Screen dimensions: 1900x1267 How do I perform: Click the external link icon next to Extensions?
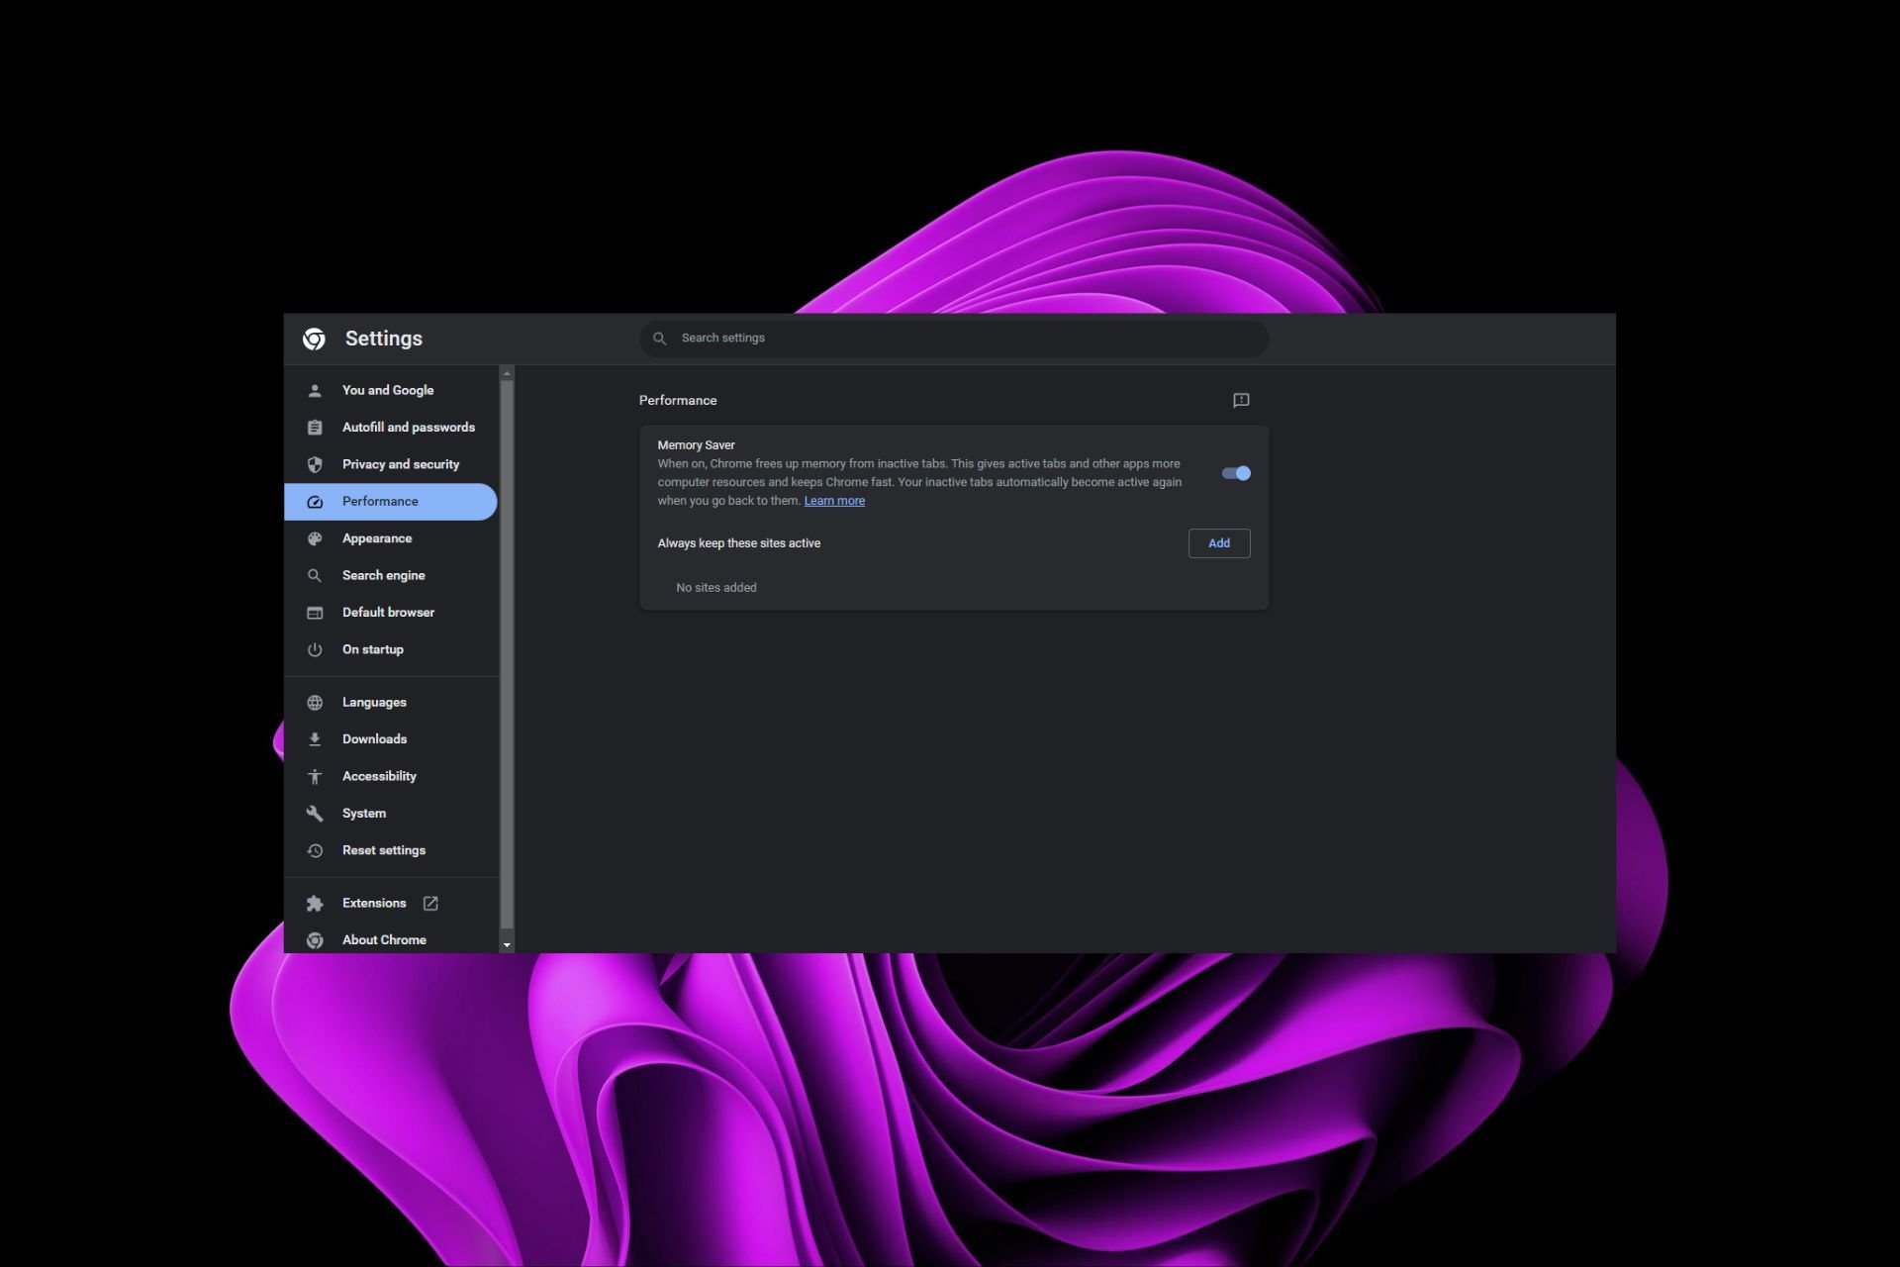coord(430,903)
